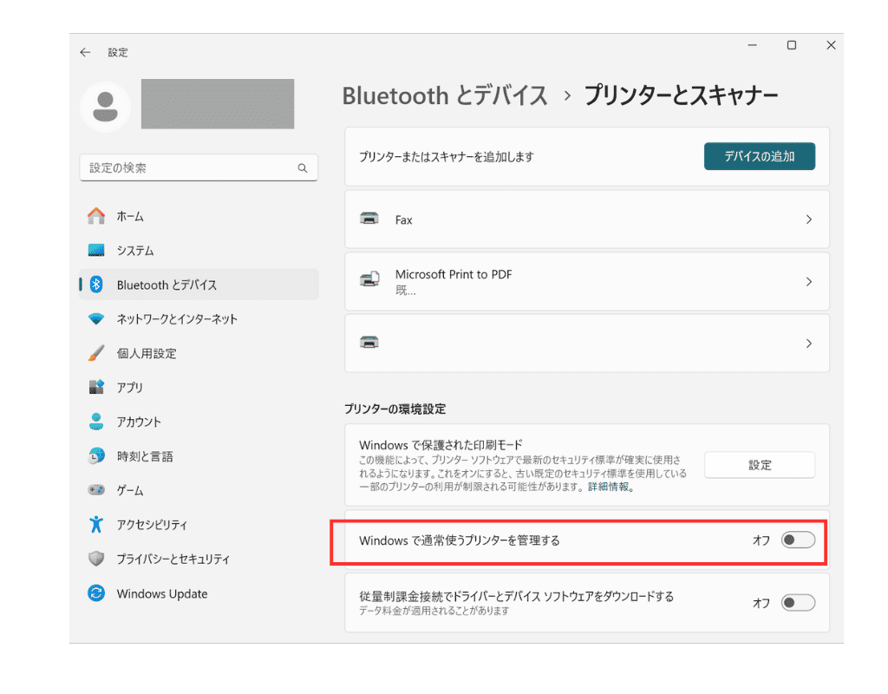
Task: Click the システム monitor icon in sidebar
Action: point(95,251)
